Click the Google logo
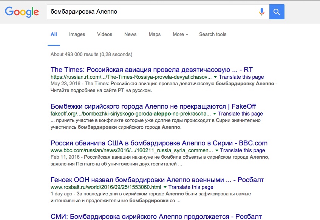The image size is (320, 220). (22, 12)
